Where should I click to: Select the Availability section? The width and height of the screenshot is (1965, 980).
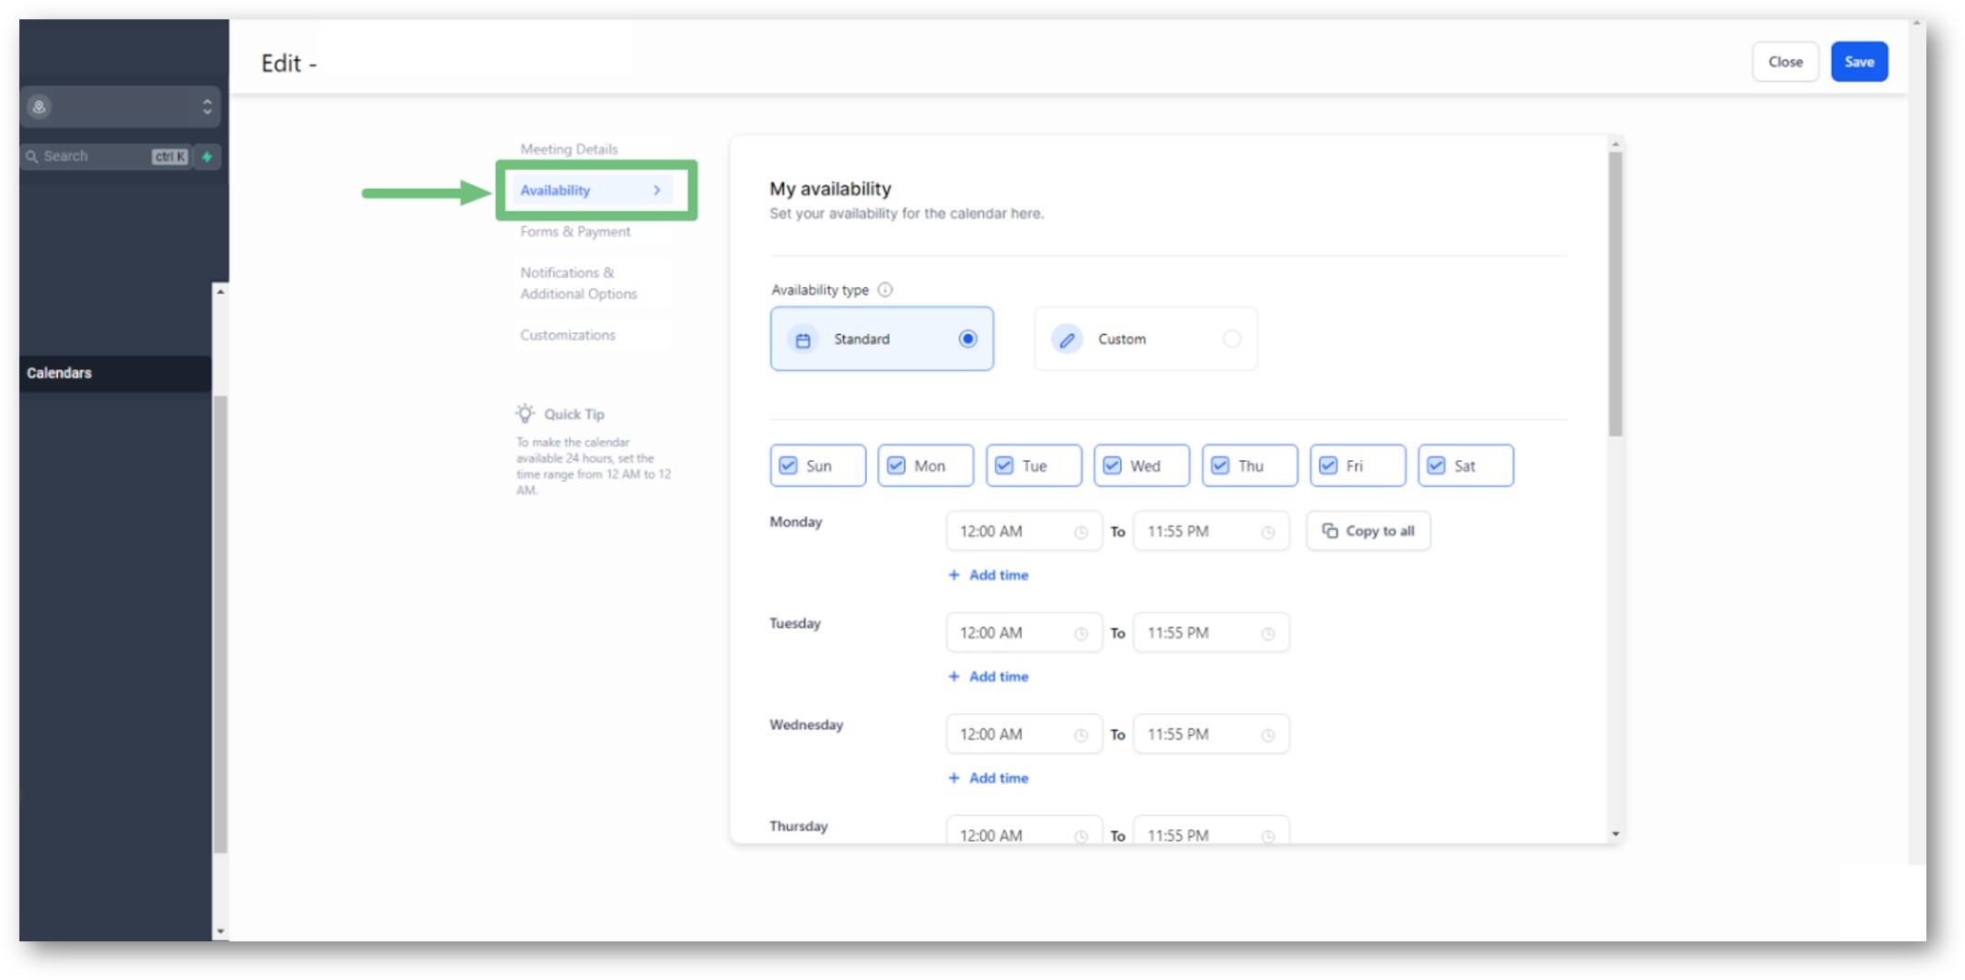pyautogui.click(x=591, y=190)
